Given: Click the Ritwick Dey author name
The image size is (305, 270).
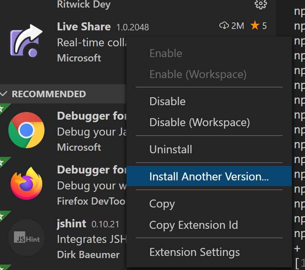Looking at the screenshot, I should (84, 4).
